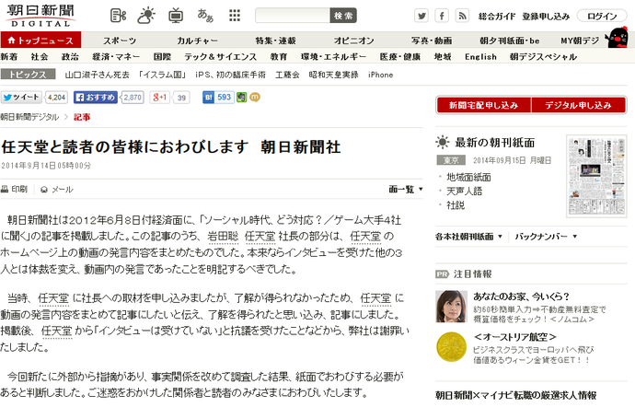Open topic 山口淑子さん死去
The image size is (635, 407).
click(x=98, y=75)
